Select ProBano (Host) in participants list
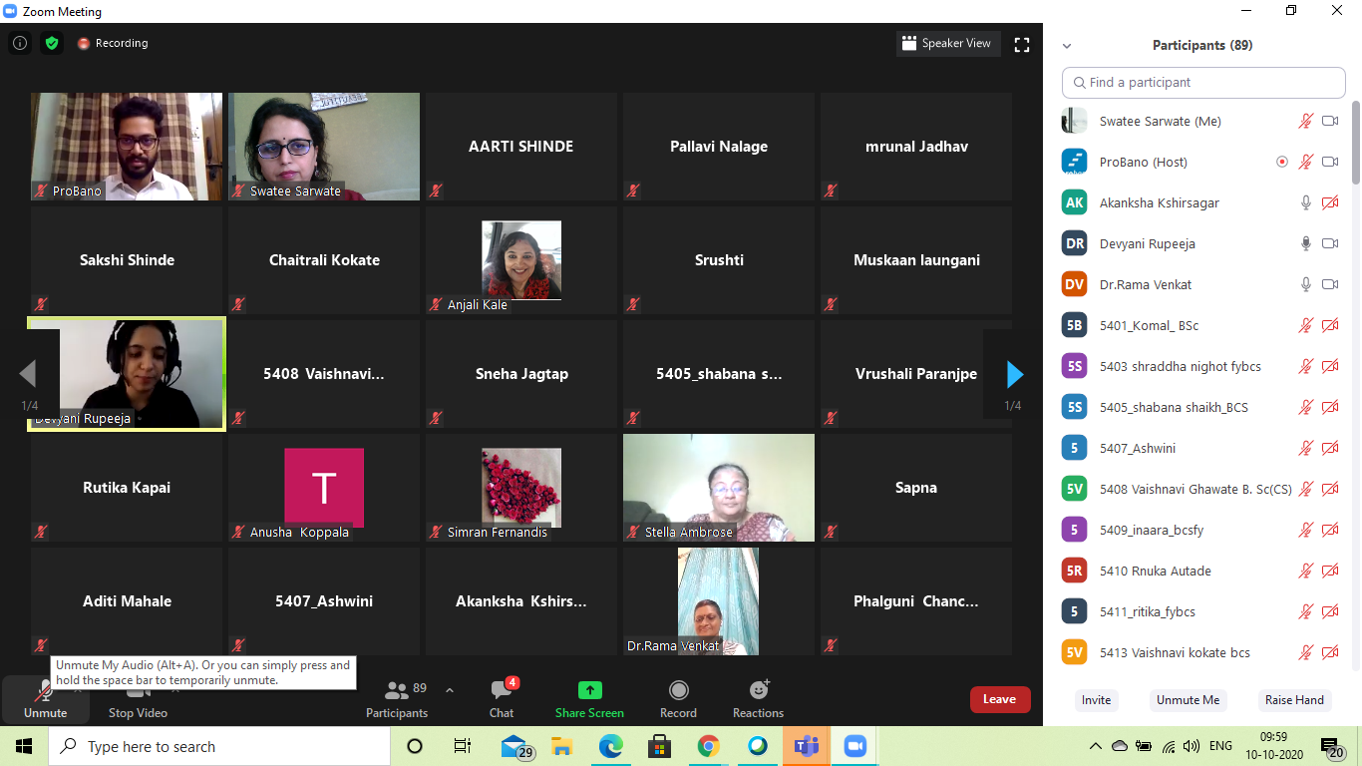The image size is (1362, 766). coord(1143,162)
